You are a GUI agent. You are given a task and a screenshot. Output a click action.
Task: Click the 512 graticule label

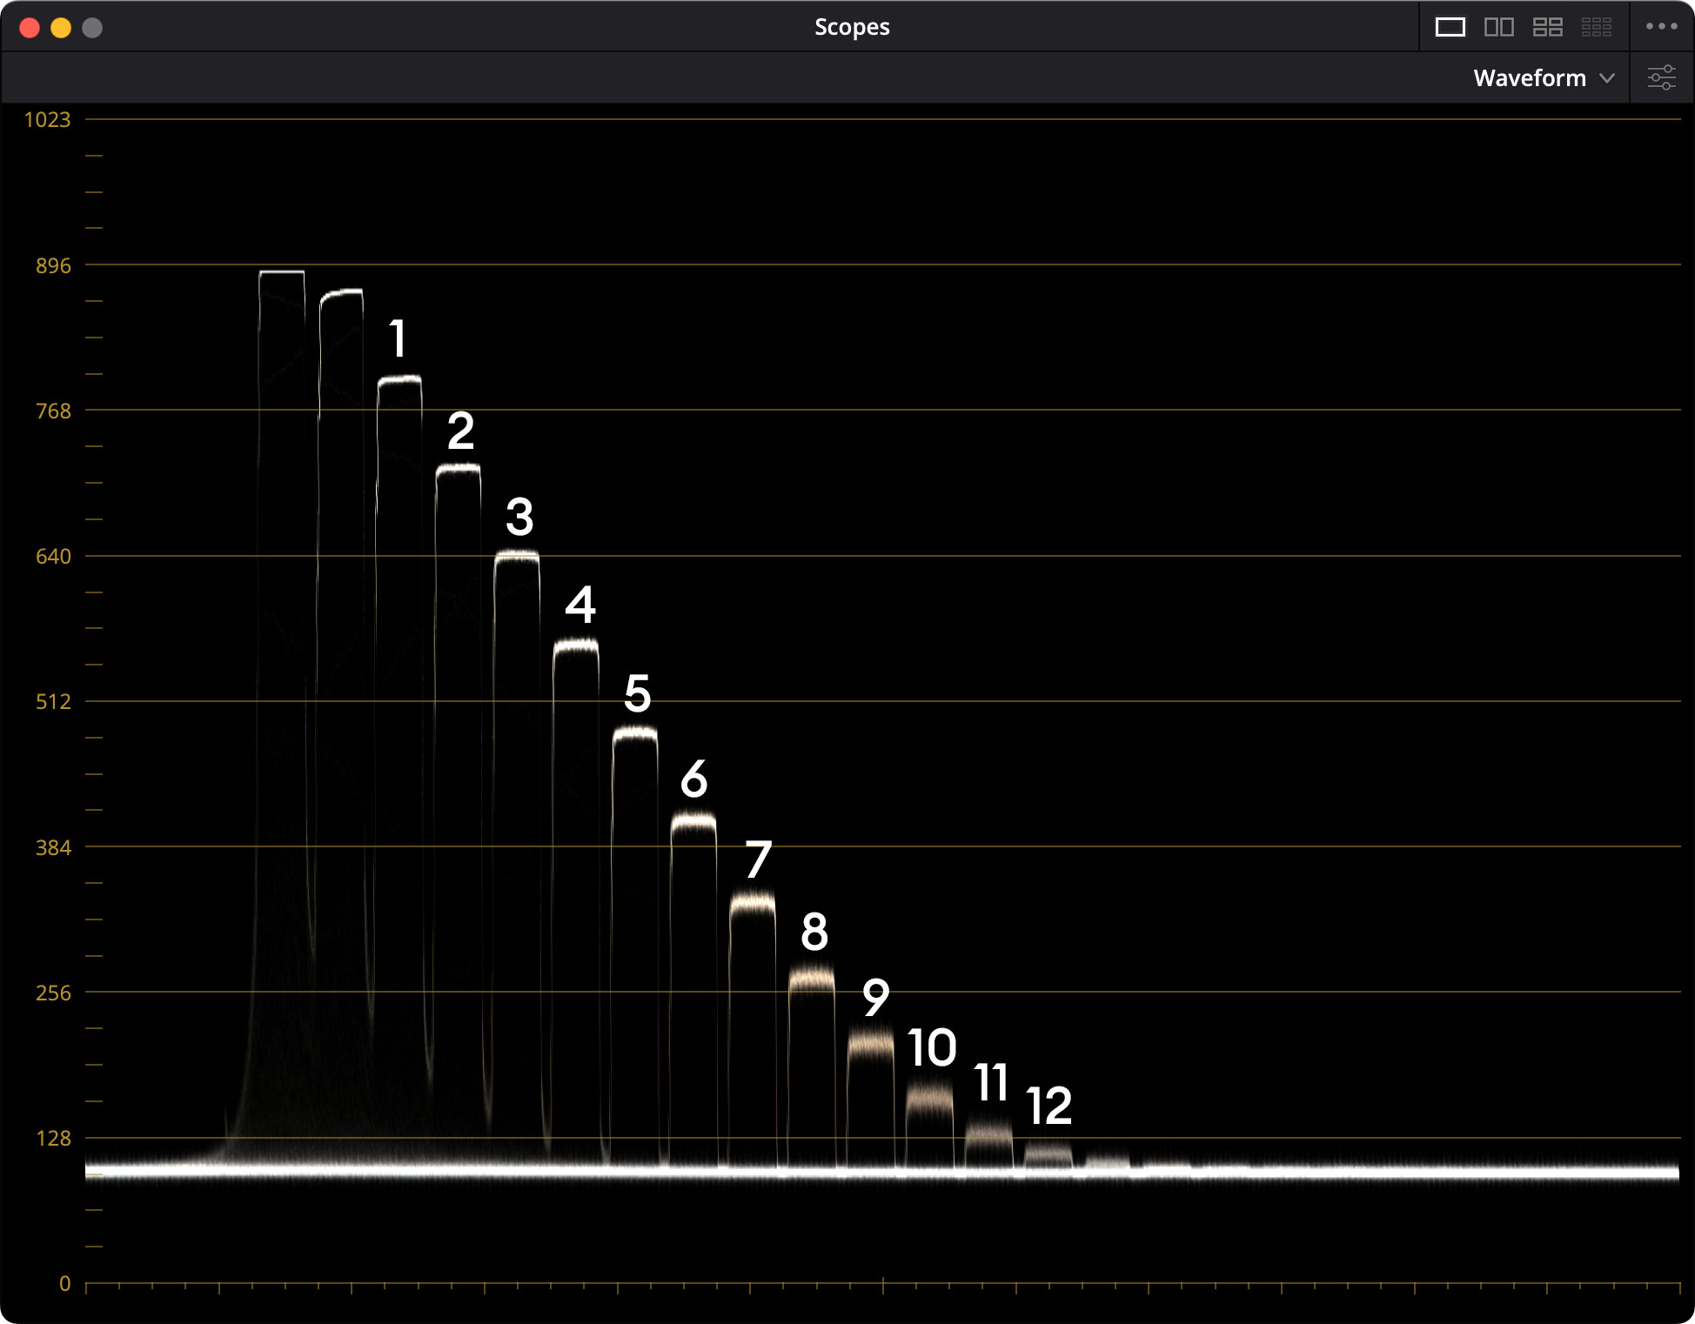coord(53,701)
